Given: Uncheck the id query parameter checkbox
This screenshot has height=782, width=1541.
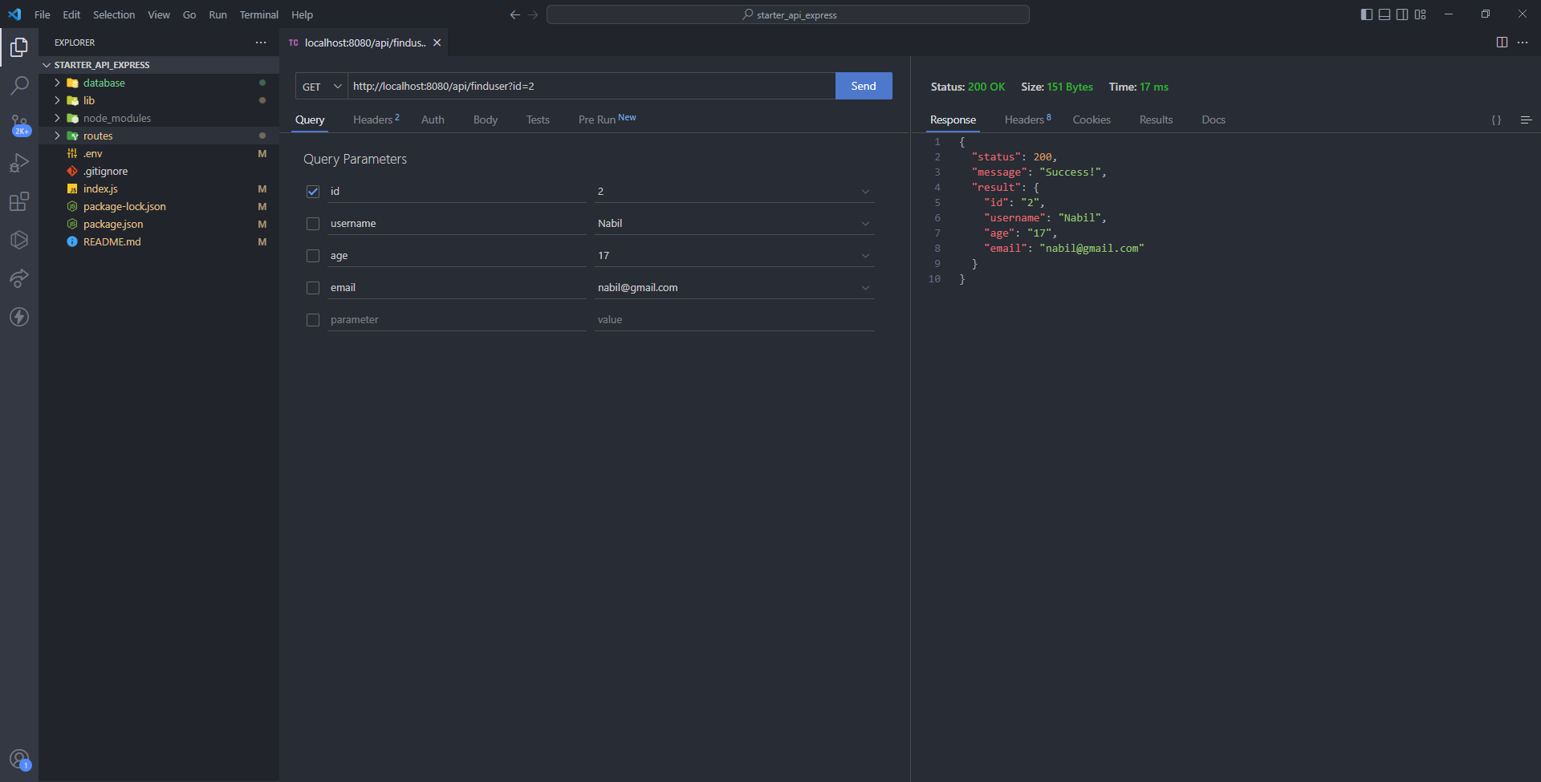Looking at the screenshot, I should (x=313, y=192).
